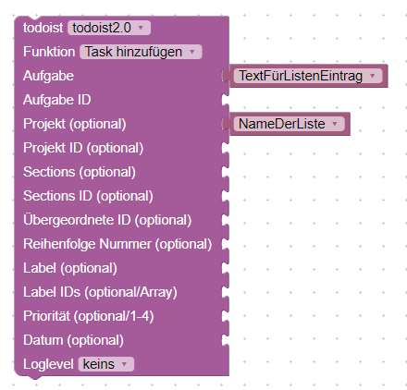Select the NameDerListe variable block edge
407x390 pixels.
click(347, 124)
